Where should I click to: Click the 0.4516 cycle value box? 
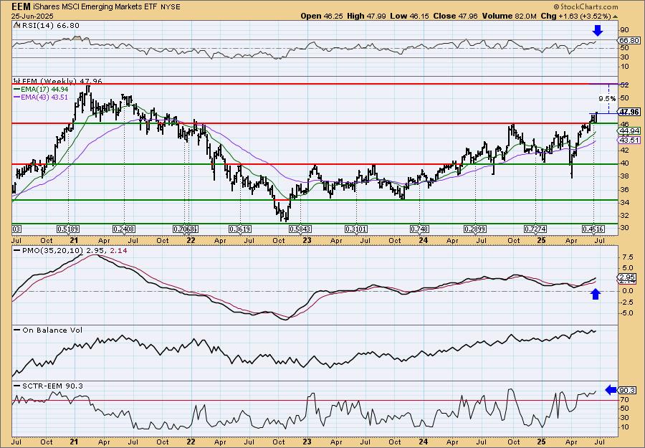593,229
